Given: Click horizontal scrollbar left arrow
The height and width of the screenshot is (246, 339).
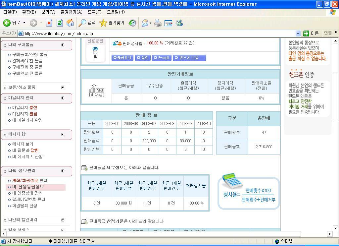Looking at the screenshot, I should click(x=3, y=234).
